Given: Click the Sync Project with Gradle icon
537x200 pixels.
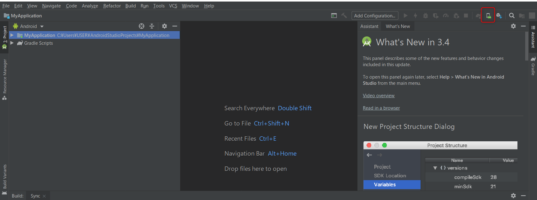Looking at the screenshot, I should point(478,16).
